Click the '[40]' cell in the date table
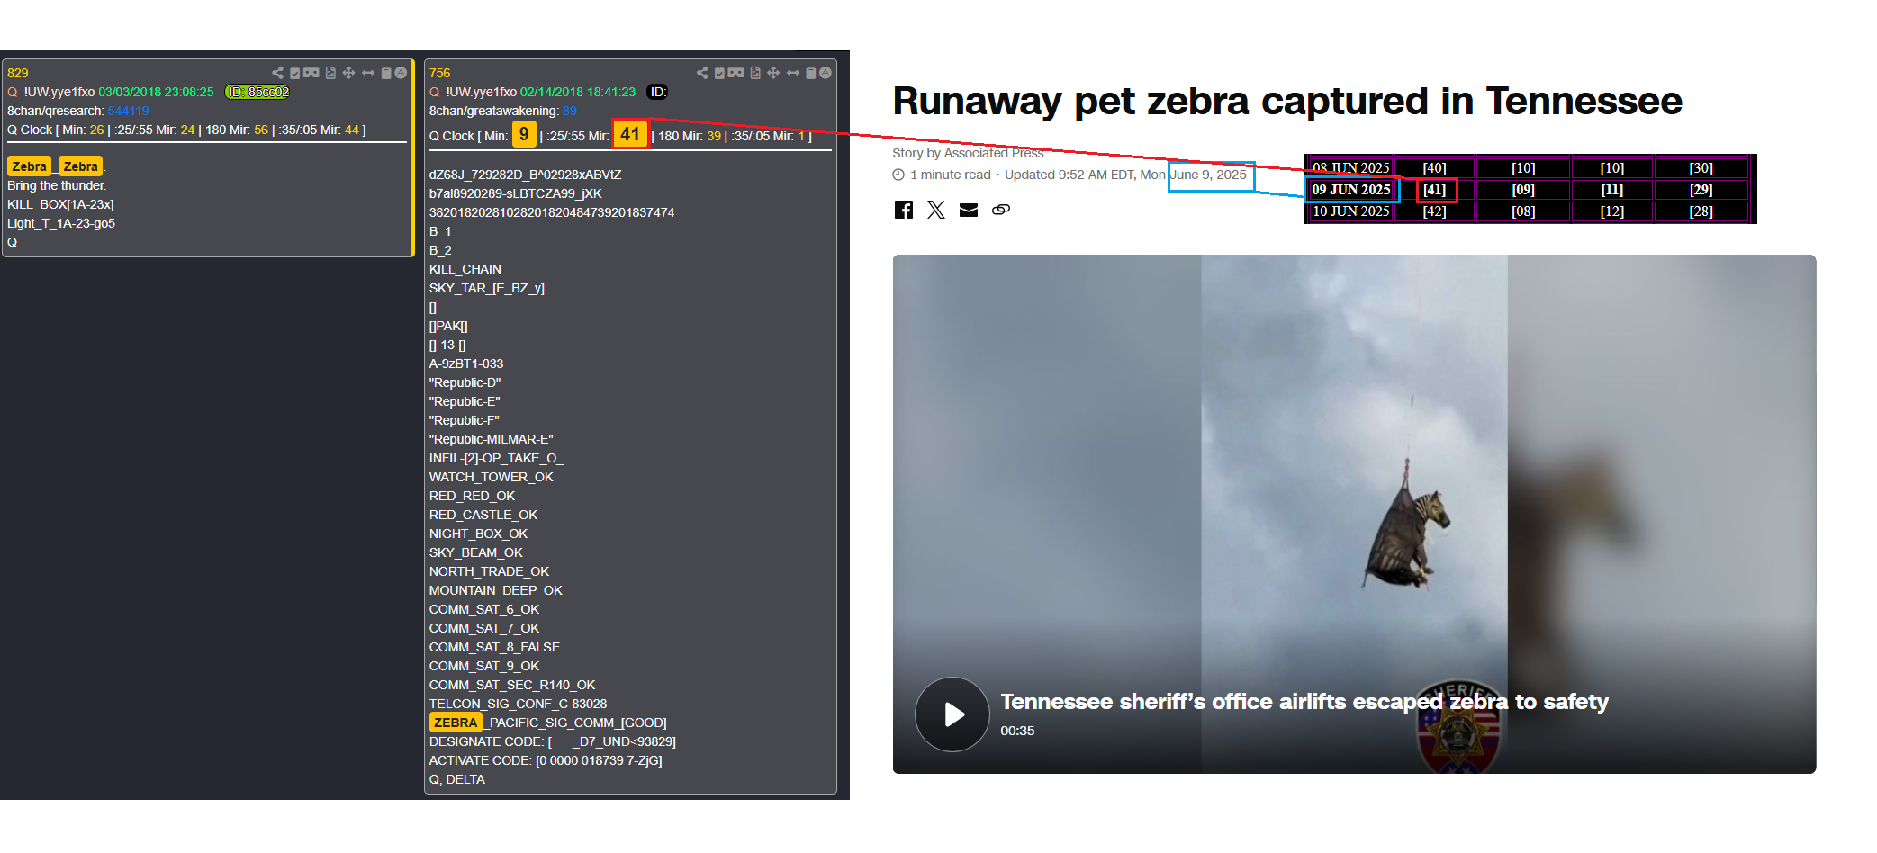The width and height of the screenshot is (1877, 853). [1435, 168]
